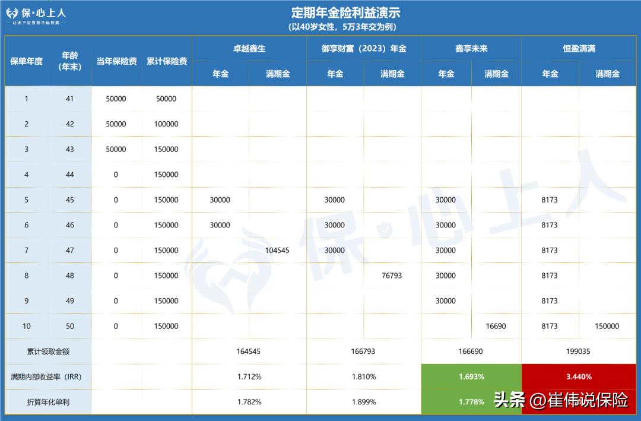The width and height of the screenshot is (641, 421).
Task: Select the 卓越鑫生 maturity value 104545
Action: pos(277,251)
